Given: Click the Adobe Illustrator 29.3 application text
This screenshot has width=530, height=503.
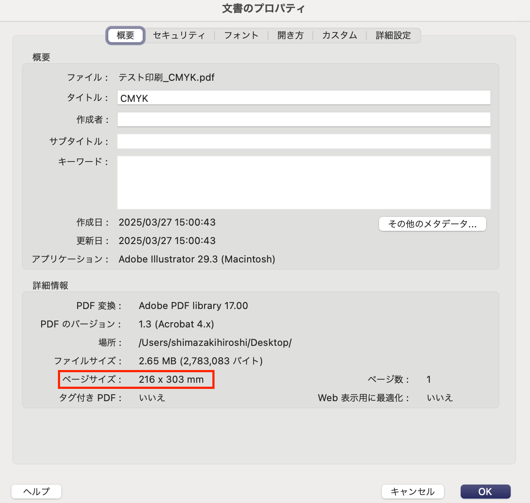Looking at the screenshot, I should (x=197, y=259).
